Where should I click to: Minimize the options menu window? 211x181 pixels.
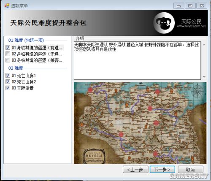[x=179, y=6]
